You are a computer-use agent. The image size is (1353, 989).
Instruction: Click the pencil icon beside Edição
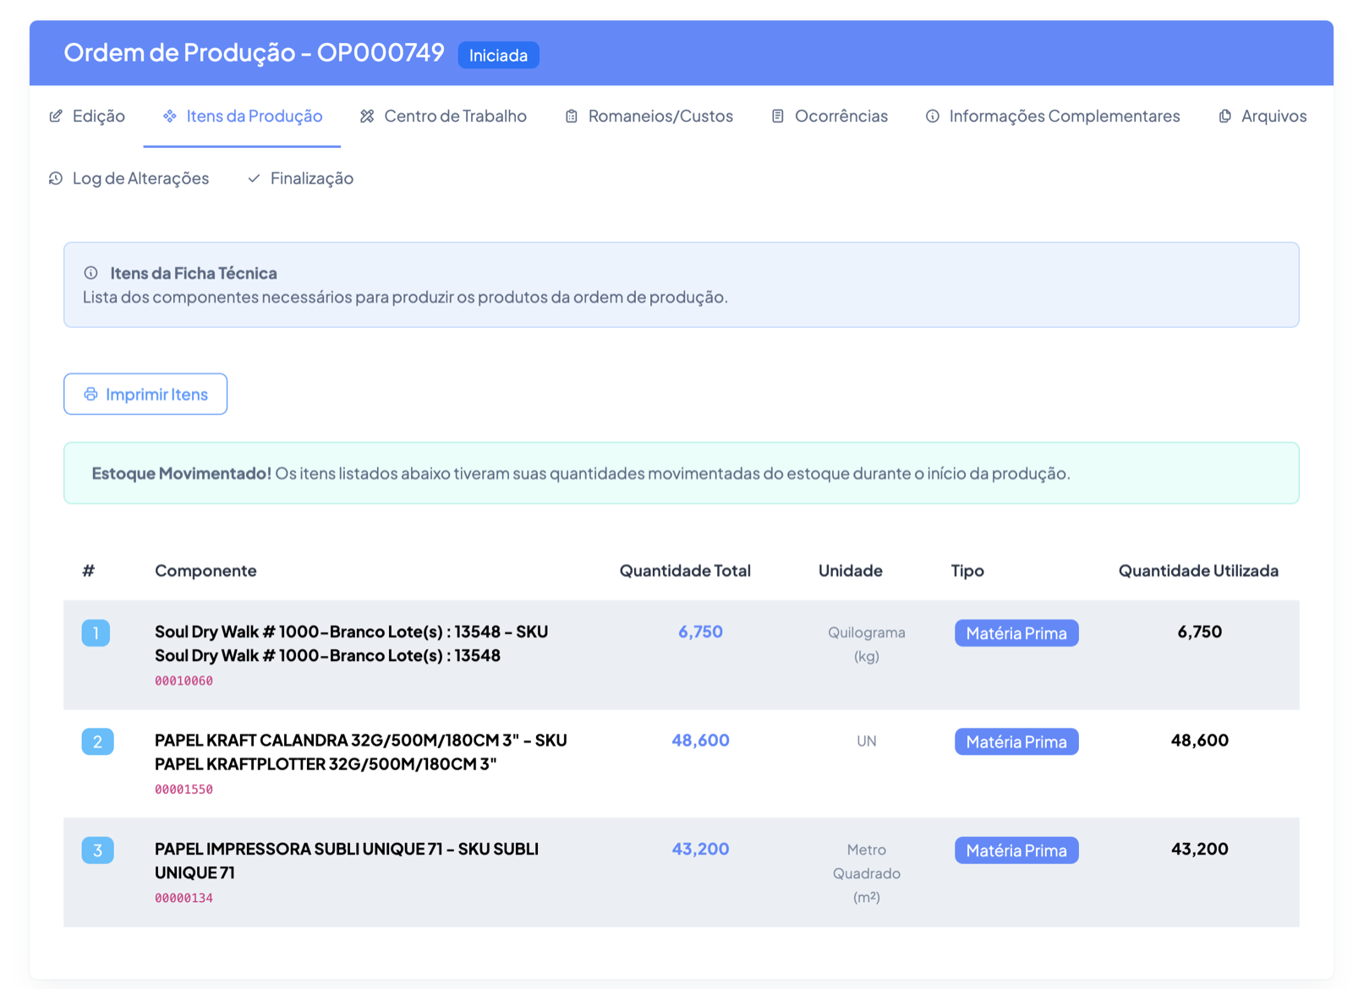(x=56, y=116)
